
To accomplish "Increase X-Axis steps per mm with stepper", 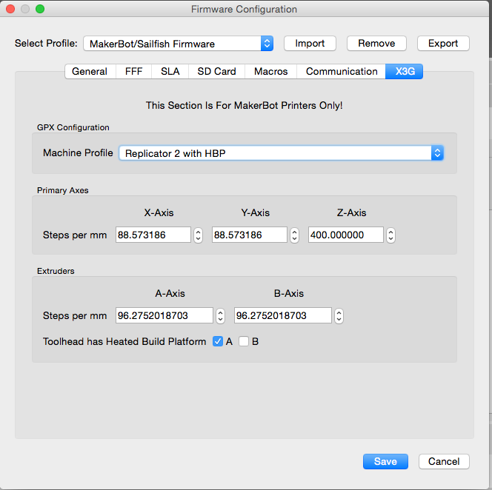I will [x=198, y=232].
